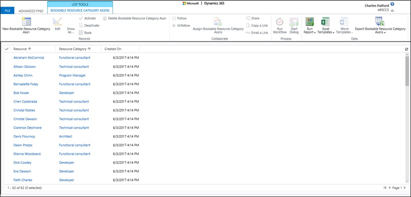Open Ashley Chinn resource link
Viewport: 411px width, 197px height.
click(23, 75)
